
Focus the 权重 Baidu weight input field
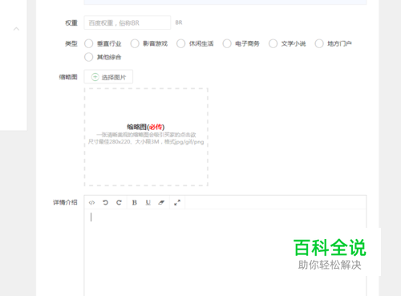pyautogui.click(x=128, y=22)
